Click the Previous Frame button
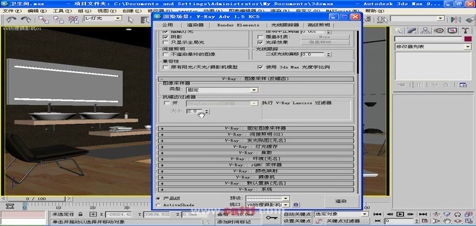The image size is (476, 226). pos(389,214)
